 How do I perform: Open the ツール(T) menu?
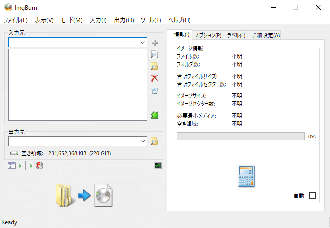(151, 20)
